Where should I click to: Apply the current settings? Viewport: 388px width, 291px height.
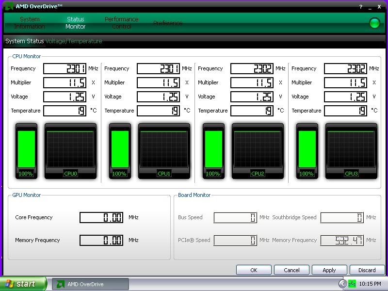(x=329, y=270)
